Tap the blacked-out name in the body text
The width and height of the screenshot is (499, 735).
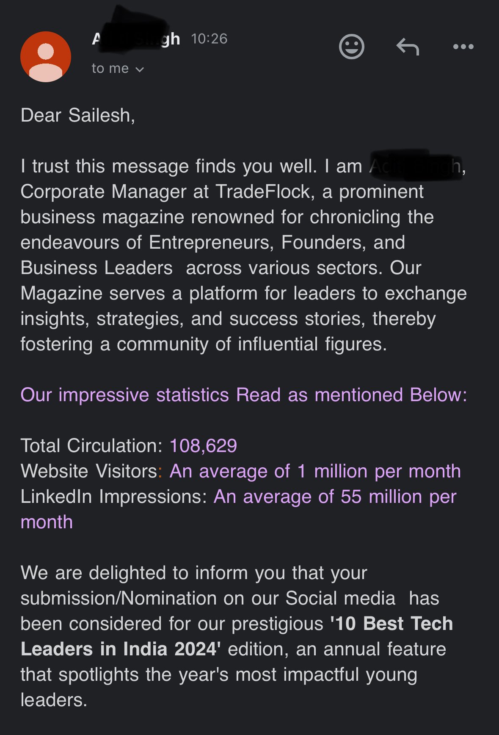415,166
